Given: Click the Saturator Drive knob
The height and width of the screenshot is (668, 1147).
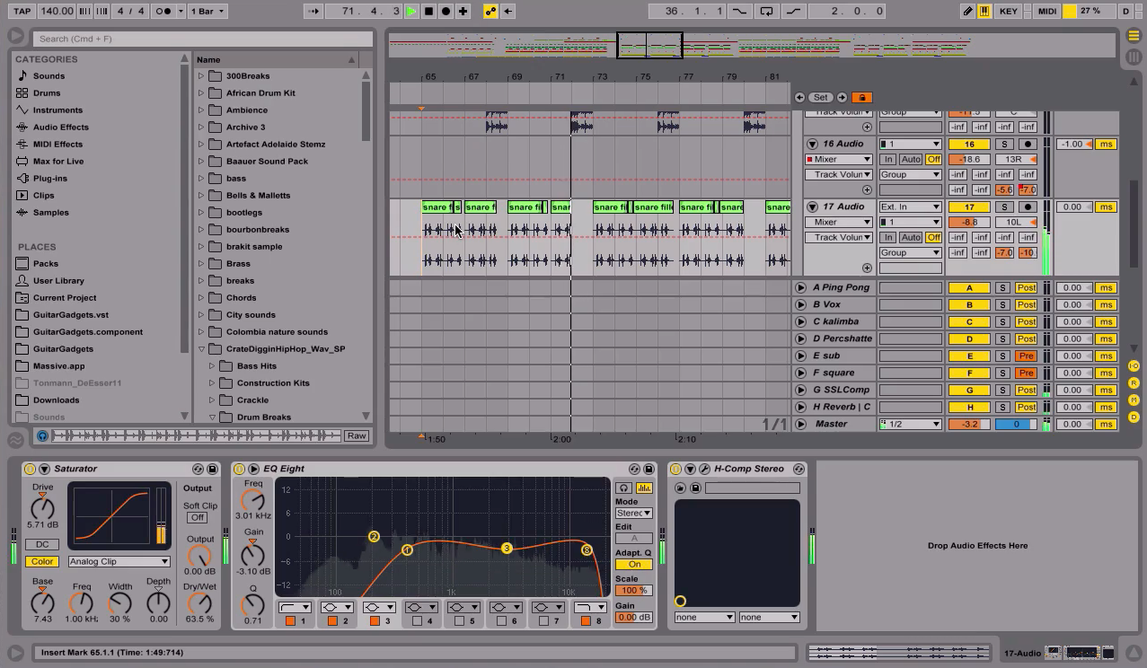Looking at the screenshot, I should click(42, 507).
